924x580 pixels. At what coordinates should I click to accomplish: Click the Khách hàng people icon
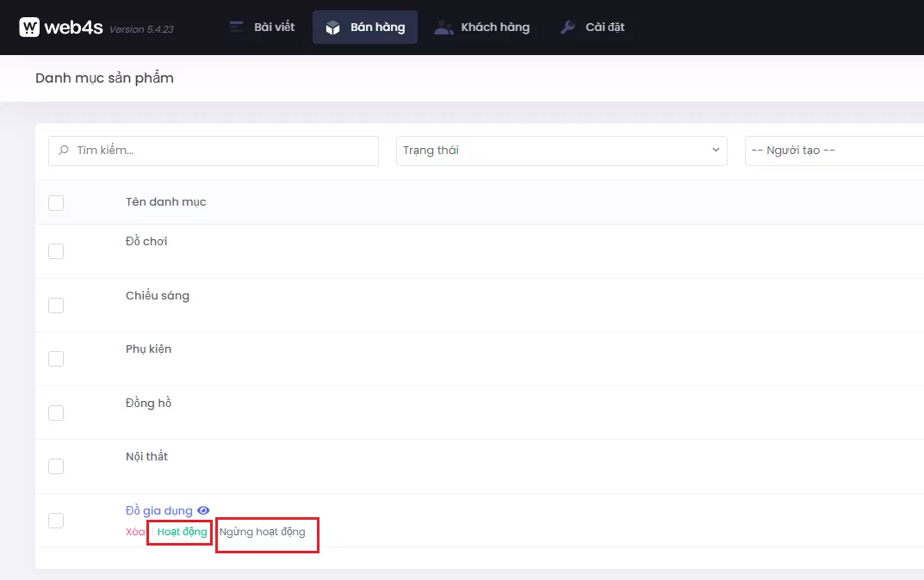443,28
